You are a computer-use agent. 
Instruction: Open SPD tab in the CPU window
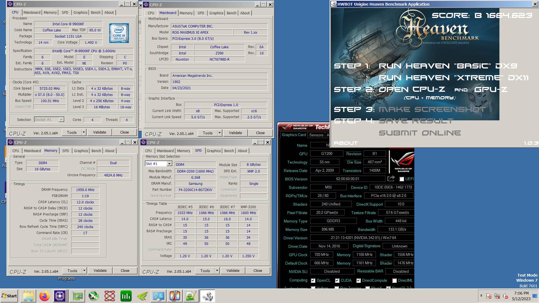click(x=65, y=13)
